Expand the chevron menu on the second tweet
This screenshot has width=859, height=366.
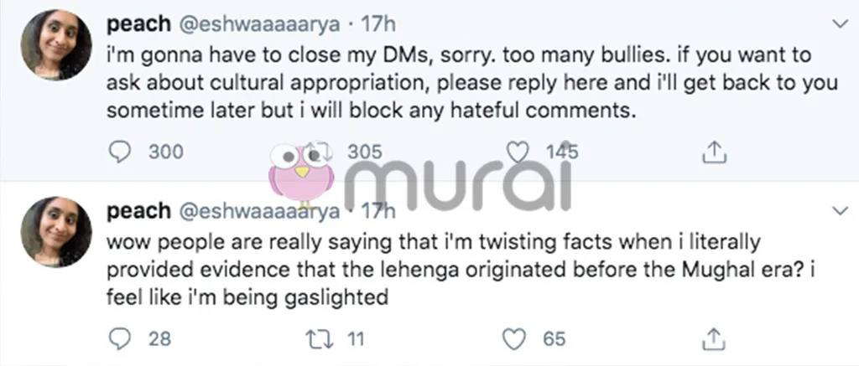[836, 209]
